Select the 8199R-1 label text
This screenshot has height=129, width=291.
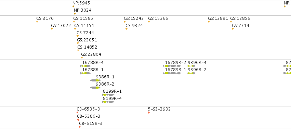click(x=112, y=91)
